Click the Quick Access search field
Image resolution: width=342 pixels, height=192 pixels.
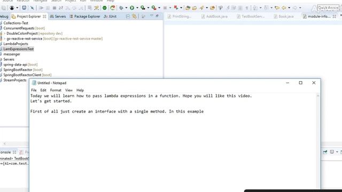point(328,8)
